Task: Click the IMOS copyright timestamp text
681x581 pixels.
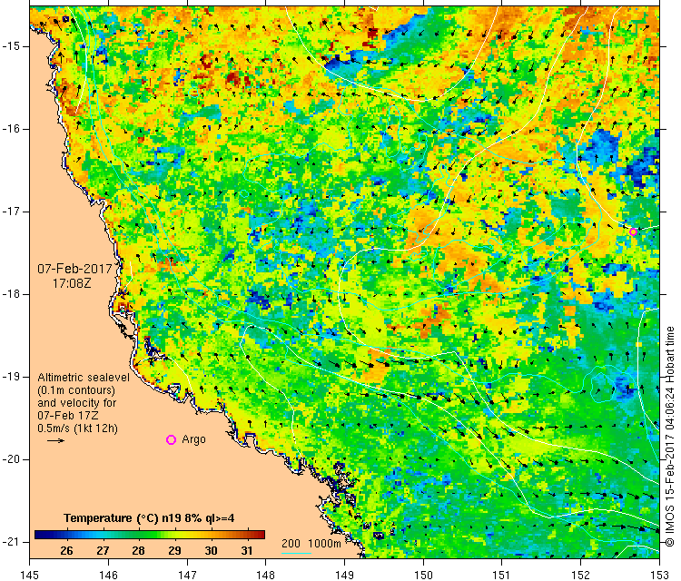Action: click(x=670, y=436)
